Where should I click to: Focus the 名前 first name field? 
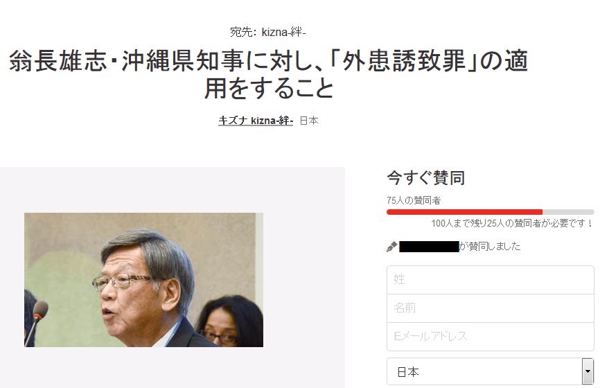pyautogui.click(x=490, y=308)
